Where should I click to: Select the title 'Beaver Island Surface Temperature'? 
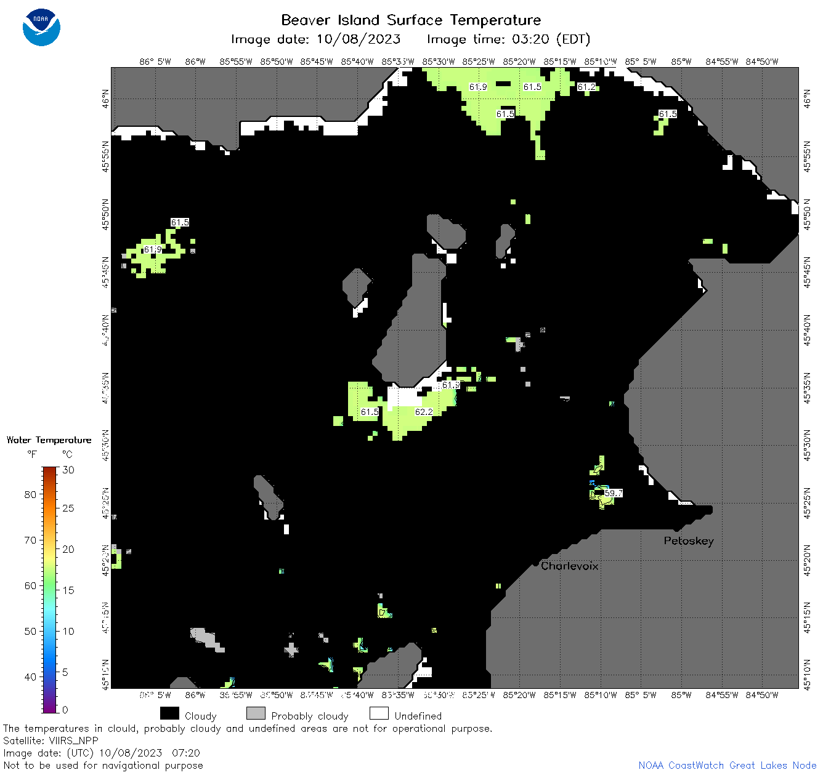pyautogui.click(x=411, y=20)
